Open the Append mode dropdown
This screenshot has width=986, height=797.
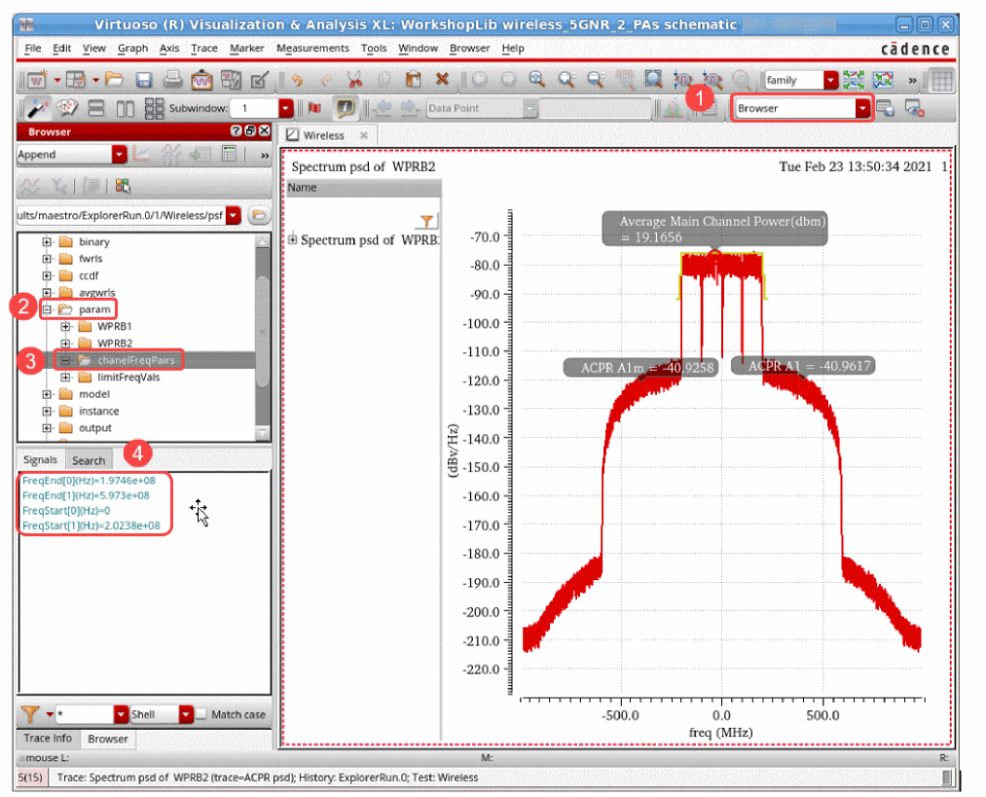click(x=119, y=154)
